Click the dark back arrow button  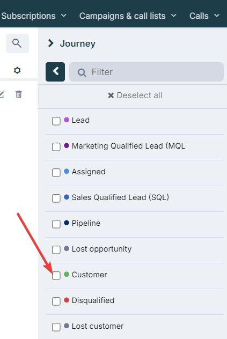point(55,72)
